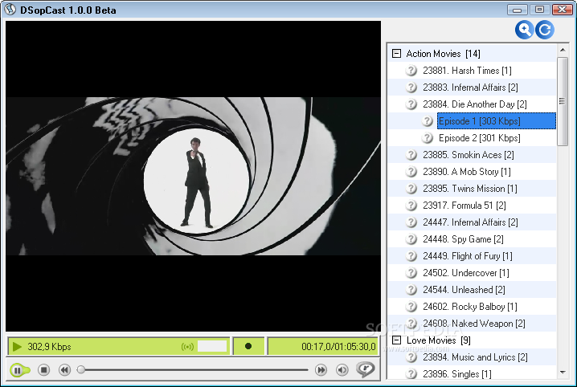Select Episode 2 [301 Kbps]
The width and height of the screenshot is (577, 387).
tap(480, 138)
